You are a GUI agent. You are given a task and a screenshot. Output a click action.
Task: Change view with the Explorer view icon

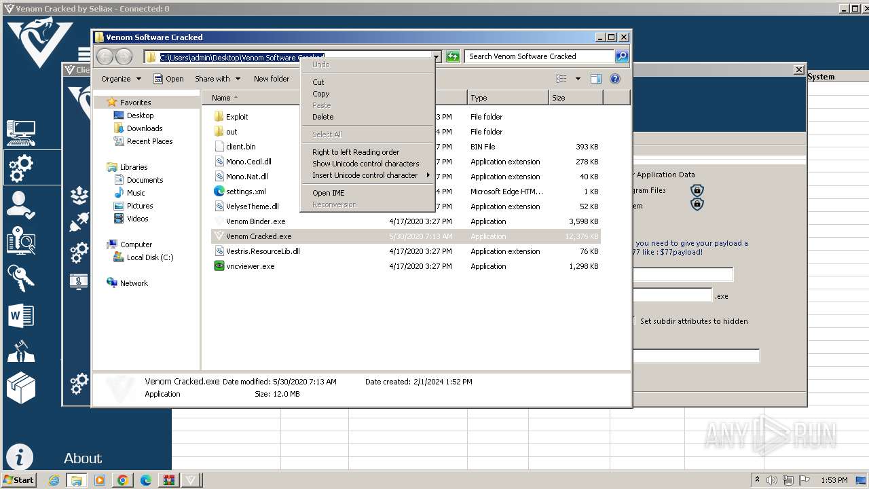(561, 79)
